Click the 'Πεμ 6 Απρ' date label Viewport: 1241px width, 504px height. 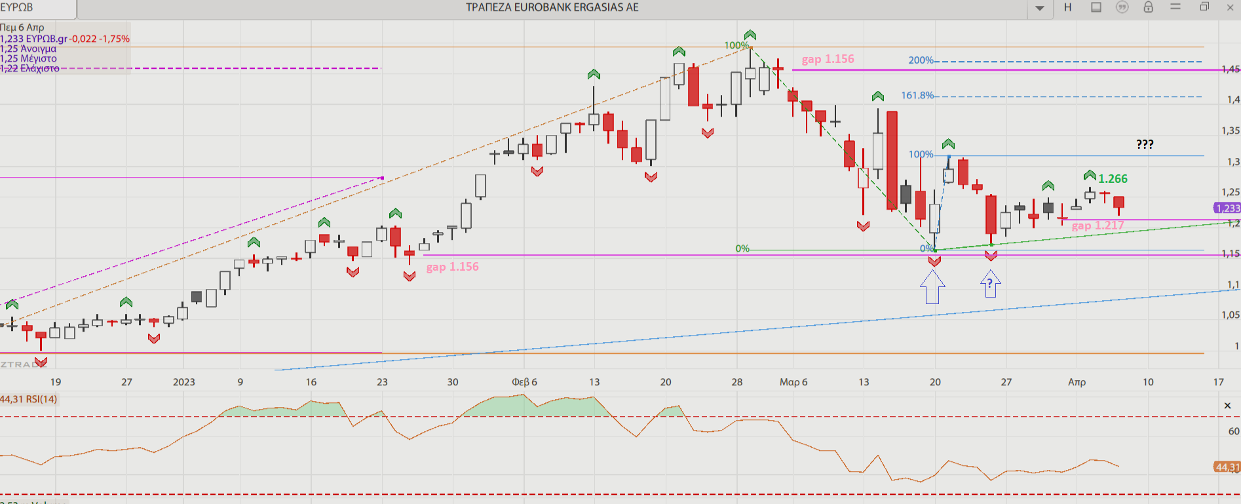[22, 28]
